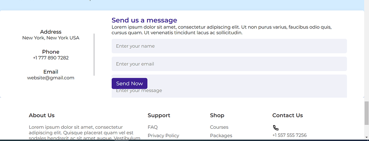The height and width of the screenshot is (141, 369).
Task: Open the Privacy Policy link
Action: point(163,136)
